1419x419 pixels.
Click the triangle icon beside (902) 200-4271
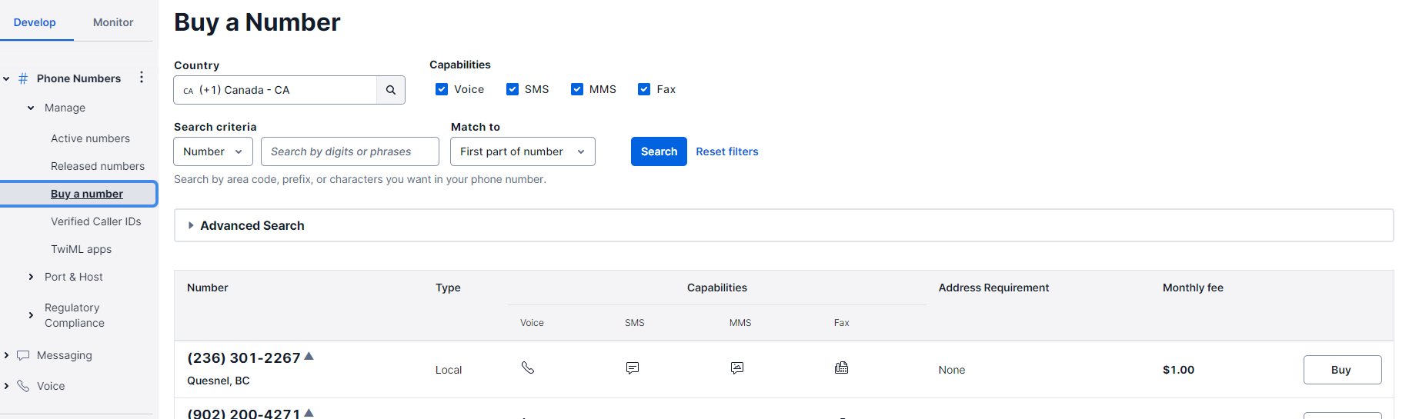click(x=309, y=413)
